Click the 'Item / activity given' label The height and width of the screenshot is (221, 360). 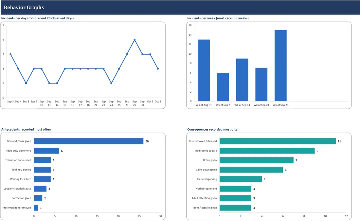coord(205,208)
